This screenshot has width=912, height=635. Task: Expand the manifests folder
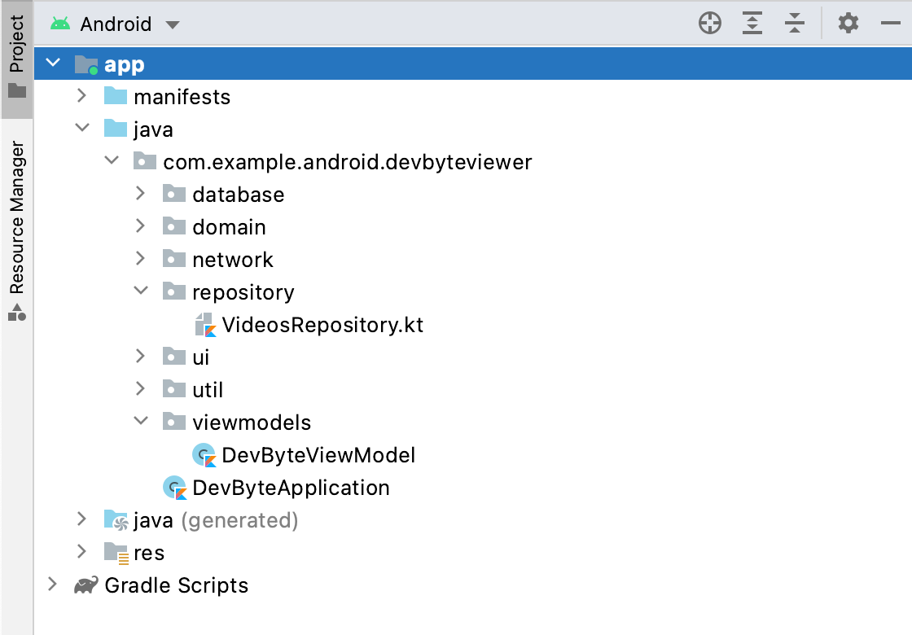point(81,95)
